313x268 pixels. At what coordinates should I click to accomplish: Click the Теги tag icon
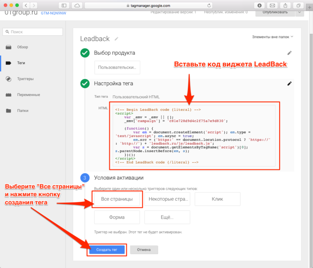tap(9, 63)
